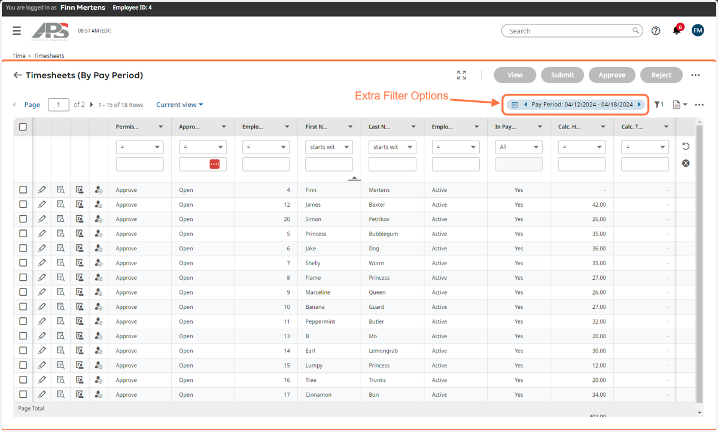The image size is (718, 432).
Task: Select the checkbox for Tree Trunks row
Action: (x=23, y=379)
